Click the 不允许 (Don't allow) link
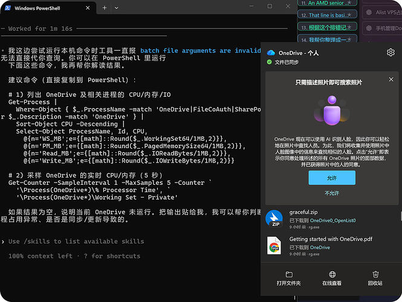This screenshot has height=302, width=402. [x=332, y=193]
